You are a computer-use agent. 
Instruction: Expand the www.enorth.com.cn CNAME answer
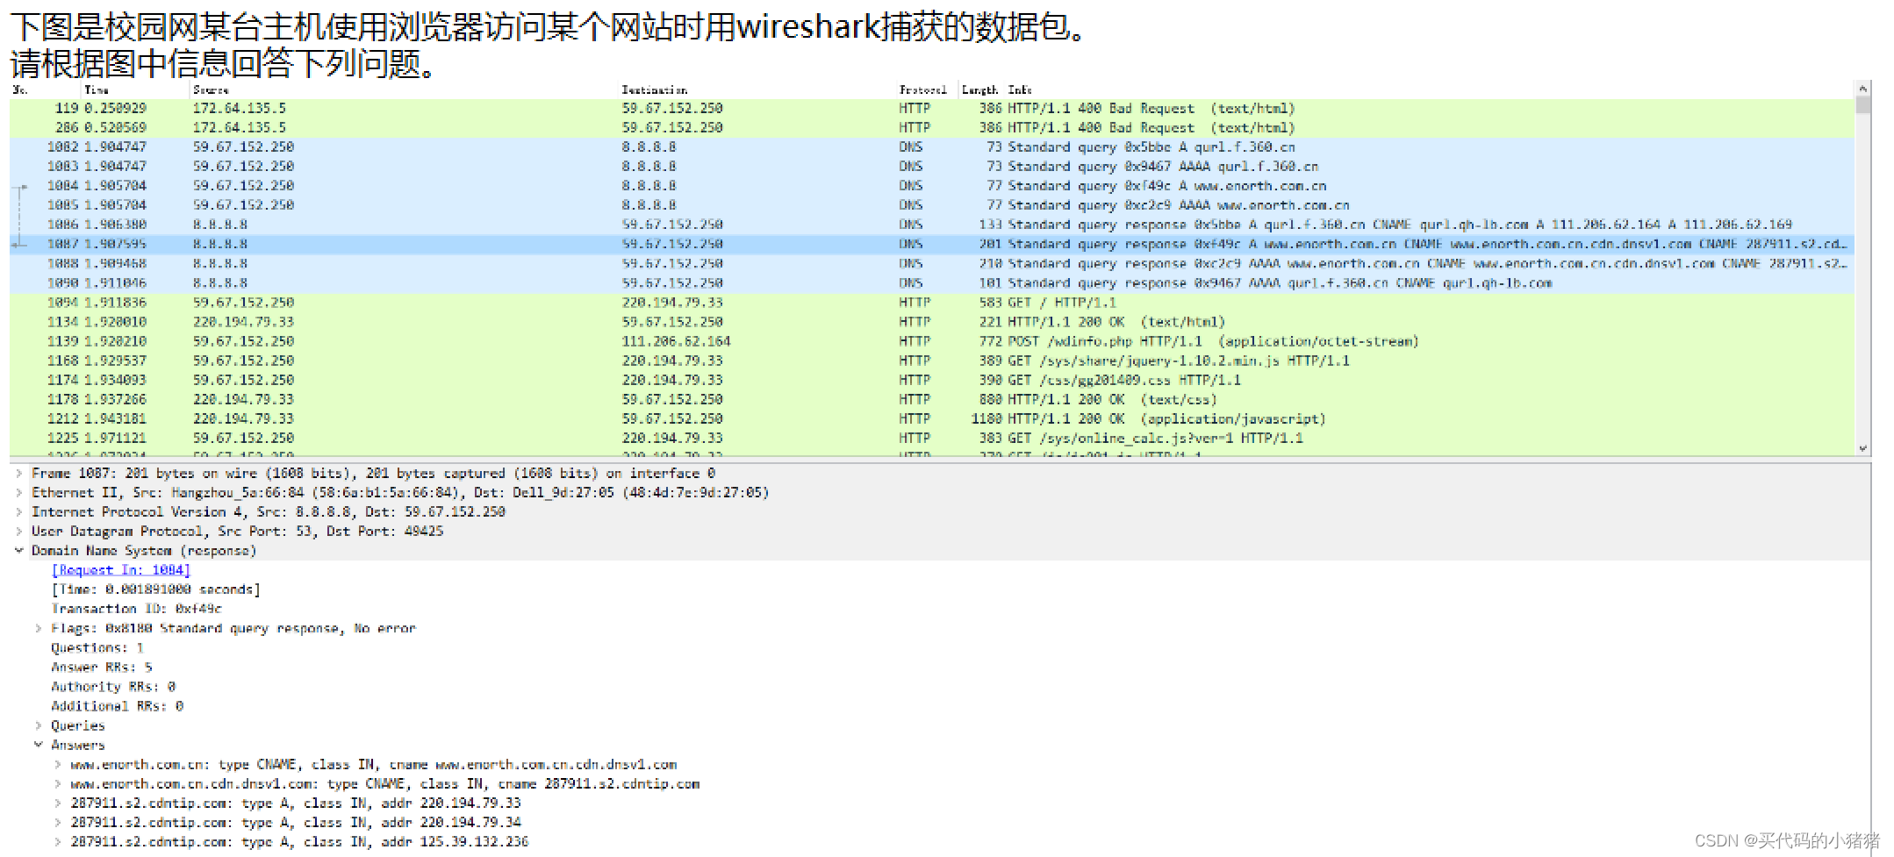(x=58, y=764)
